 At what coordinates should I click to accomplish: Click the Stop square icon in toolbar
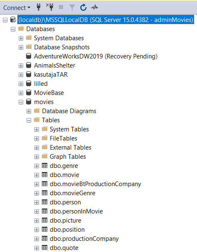point(61,7)
